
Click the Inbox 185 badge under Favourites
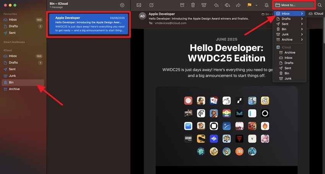pyautogui.click(x=39, y=20)
